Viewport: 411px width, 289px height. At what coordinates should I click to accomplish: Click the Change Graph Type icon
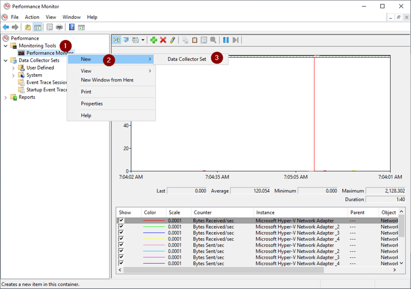point(135,40)
